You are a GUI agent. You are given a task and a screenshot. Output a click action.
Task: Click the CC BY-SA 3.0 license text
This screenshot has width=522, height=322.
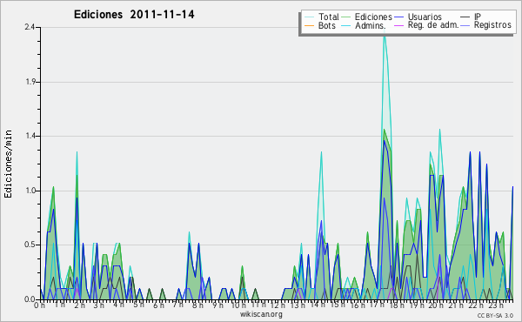(495, 315)
